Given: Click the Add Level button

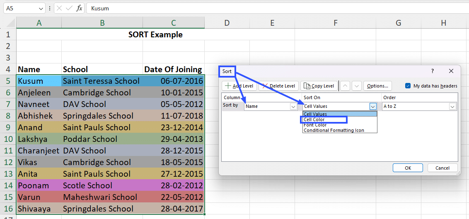Looking at the screenshot, I should pos(239,86).
